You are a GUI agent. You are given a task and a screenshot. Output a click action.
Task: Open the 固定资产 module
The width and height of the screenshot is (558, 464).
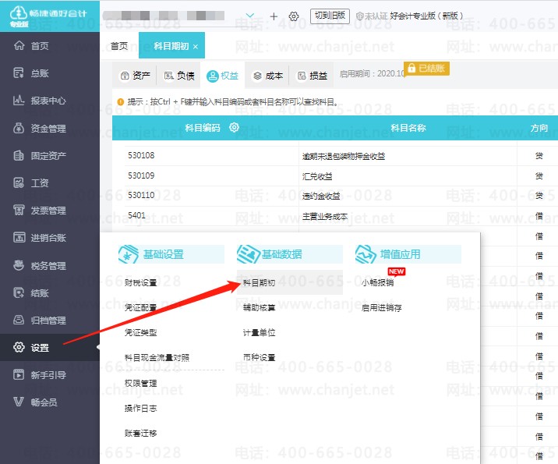[48, 156]
